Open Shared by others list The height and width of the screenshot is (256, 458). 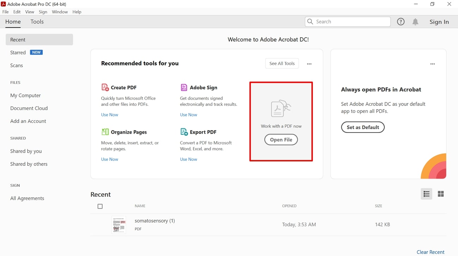pos(29,164)
